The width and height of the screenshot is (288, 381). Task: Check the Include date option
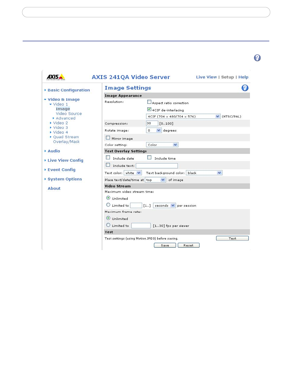[108, 157]
